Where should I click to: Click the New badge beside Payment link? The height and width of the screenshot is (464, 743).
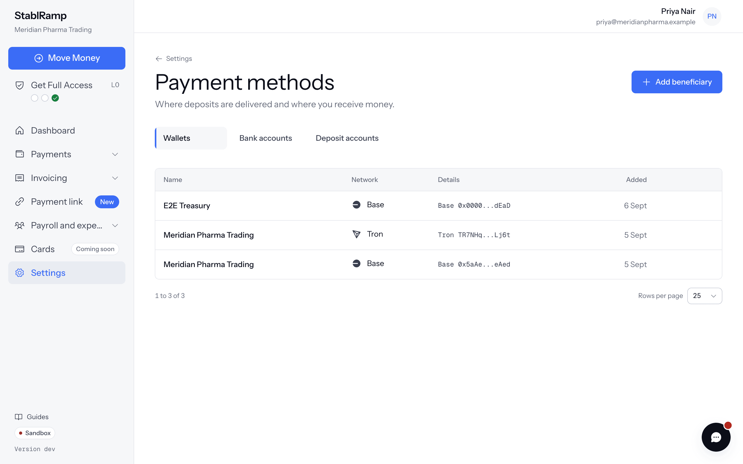coord(107,202)
